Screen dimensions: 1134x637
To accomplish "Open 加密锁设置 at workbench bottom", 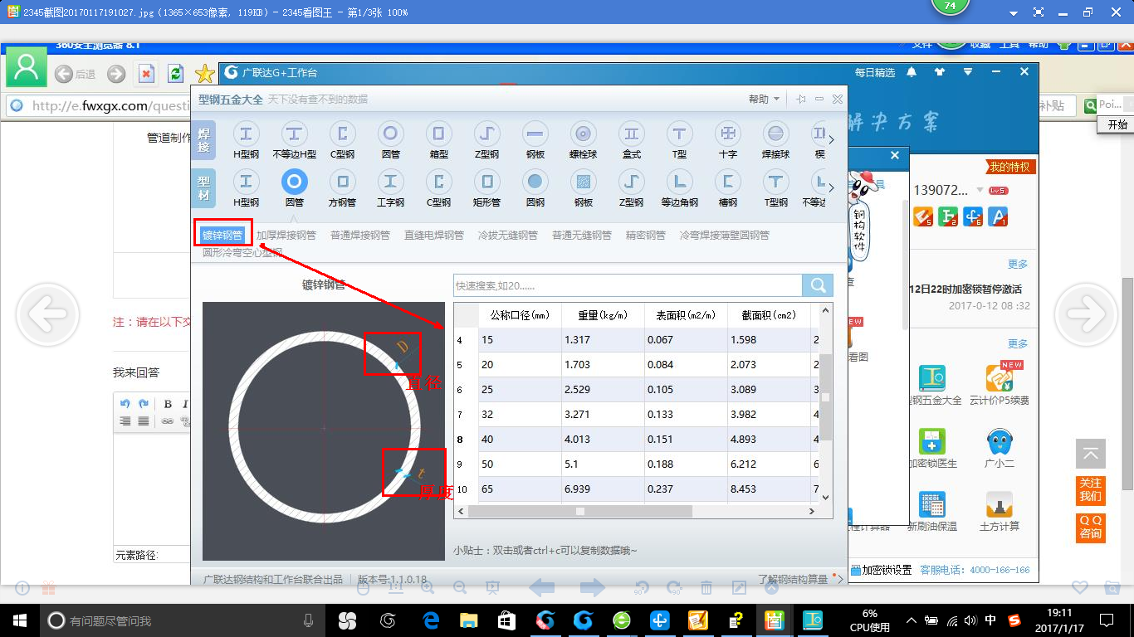I will [881, 570].
